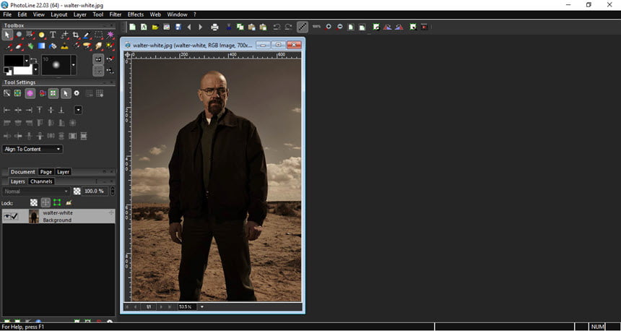Open the Align To Content dropdown
621x331 pixels.
coord(32,149)
